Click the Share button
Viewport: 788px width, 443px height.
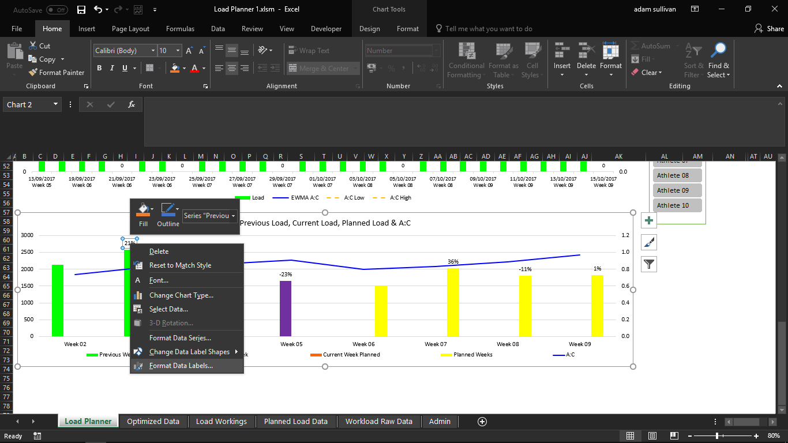coord(769,29)
